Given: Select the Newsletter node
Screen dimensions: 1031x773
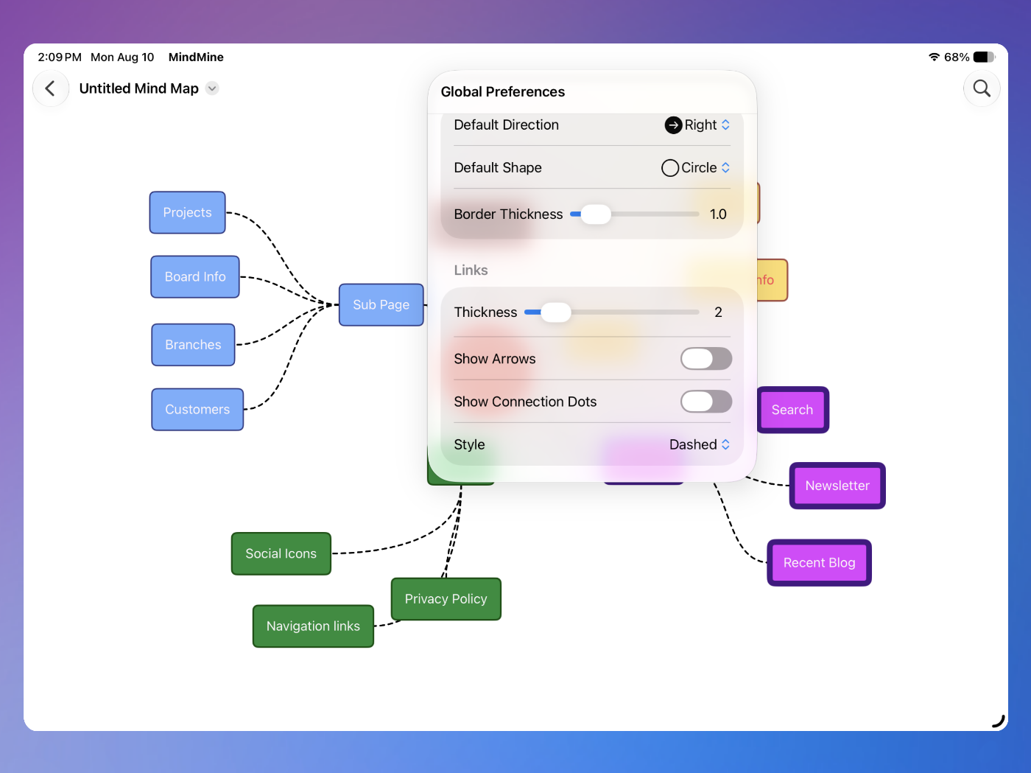Looking at the screenshot, I should coord(837,486).
